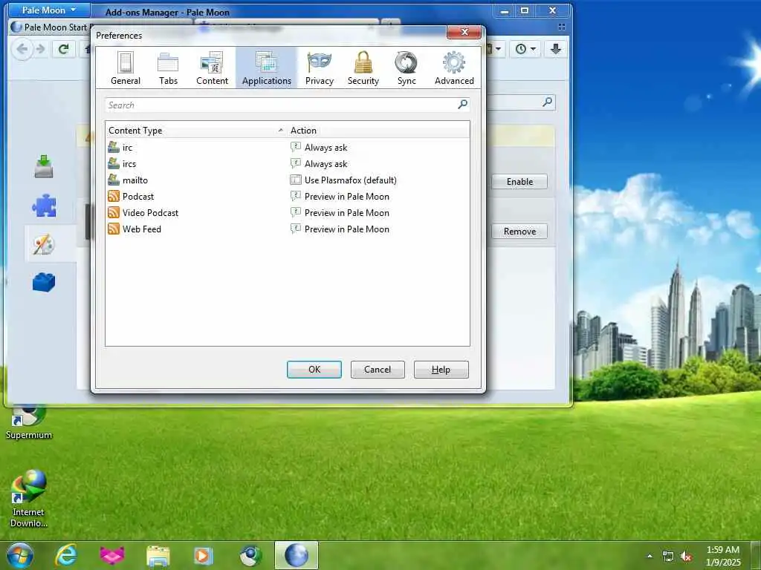Click the Back arrow in Pale Moon toolbar
761x570 pixels.
pos(22,49)
